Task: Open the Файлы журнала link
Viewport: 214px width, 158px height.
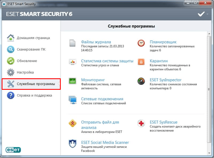Action: [x=96, y=42]
